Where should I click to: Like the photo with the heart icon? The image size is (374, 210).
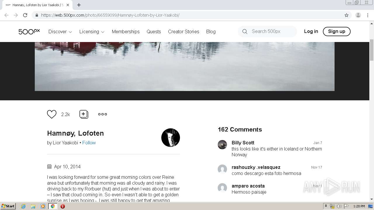click(x=52, y=114)
